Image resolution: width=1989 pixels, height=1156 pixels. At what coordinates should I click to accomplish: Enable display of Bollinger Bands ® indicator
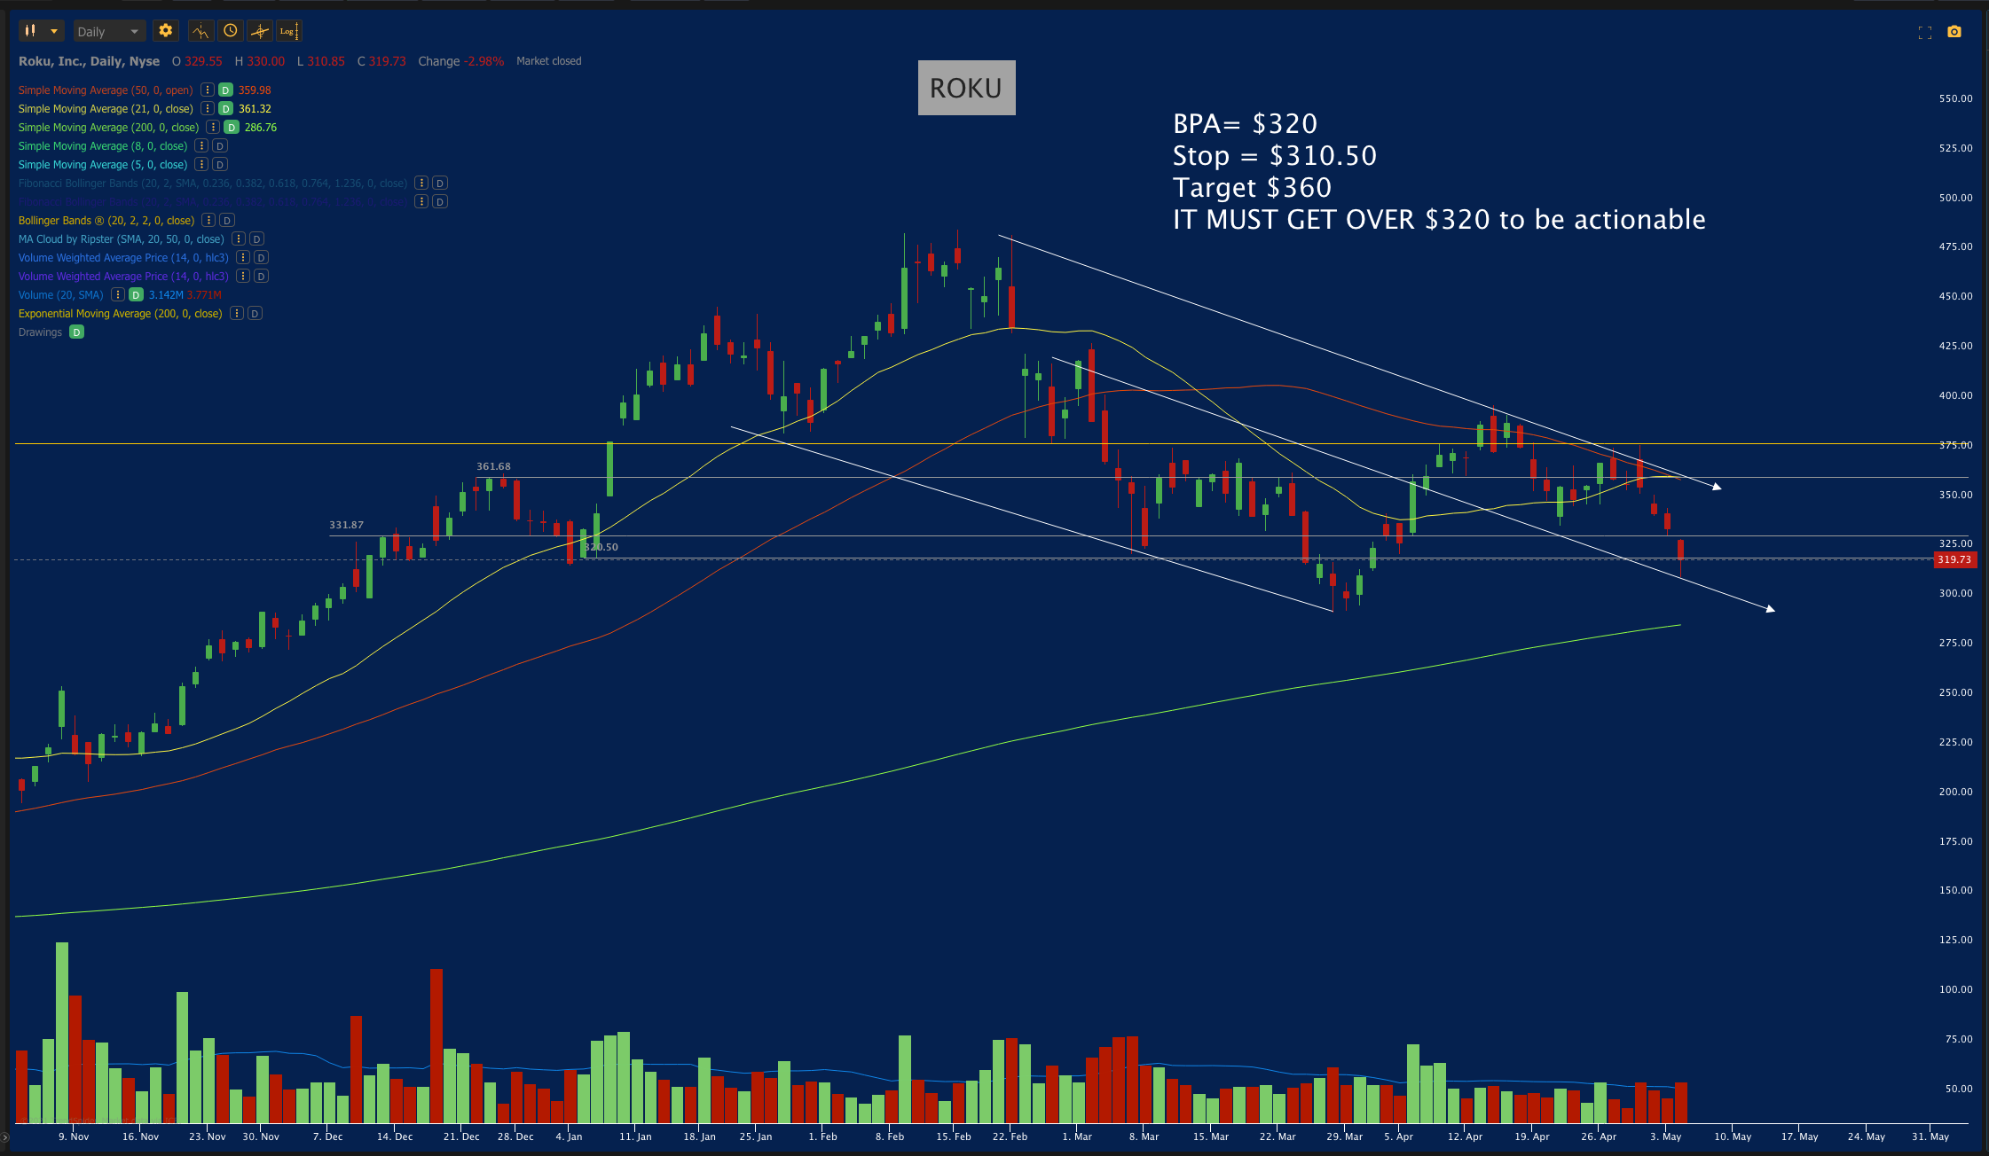[227, 220]
